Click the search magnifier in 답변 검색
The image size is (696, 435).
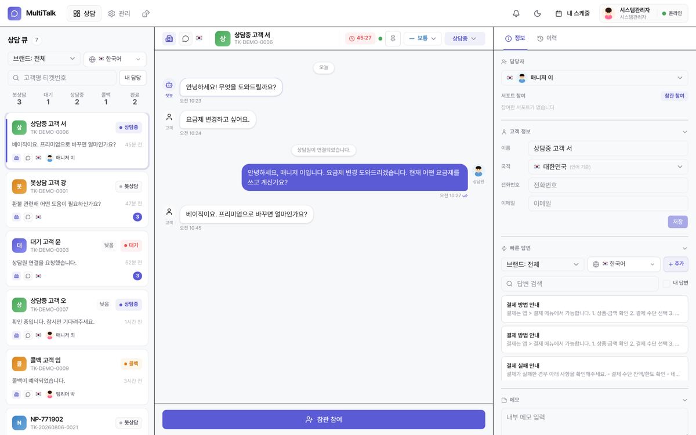tap(510, 284)
